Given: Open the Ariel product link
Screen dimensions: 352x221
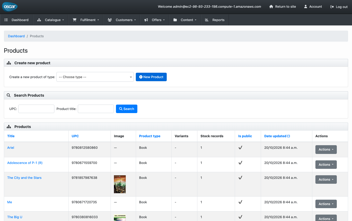Looking at the screenshot, I should [11, 148].
